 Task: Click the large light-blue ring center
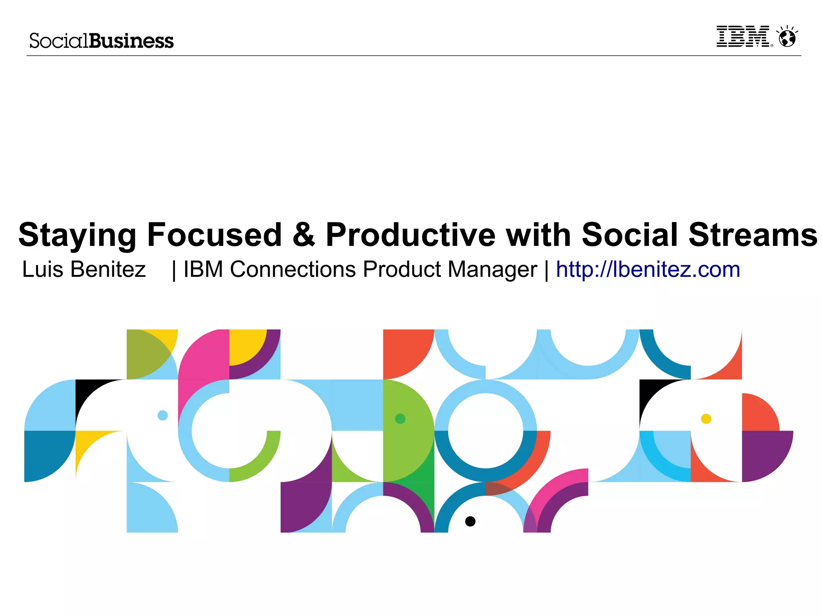pos(486,431)
